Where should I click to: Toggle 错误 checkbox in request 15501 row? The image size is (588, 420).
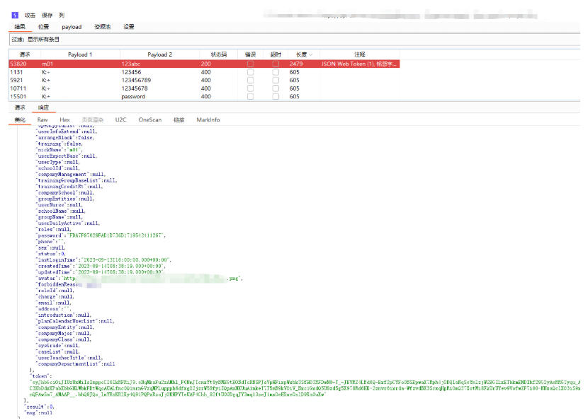251,96
